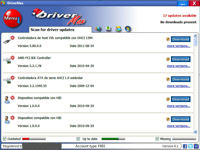Open the Windows logo tab icon
Image resolution: width=200 pixels, height=150 pixels.
pyautogui.click(x=128, y=28)
